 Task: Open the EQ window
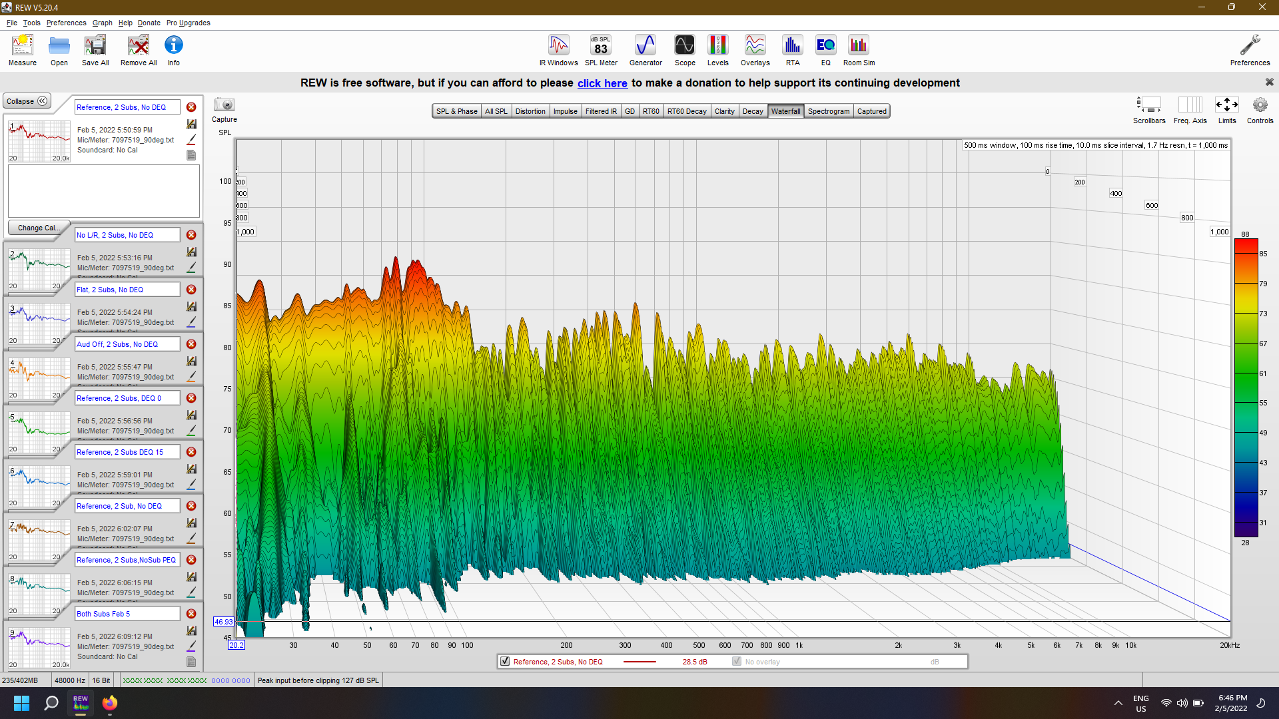pyautogui.click(x=825, y=51)
